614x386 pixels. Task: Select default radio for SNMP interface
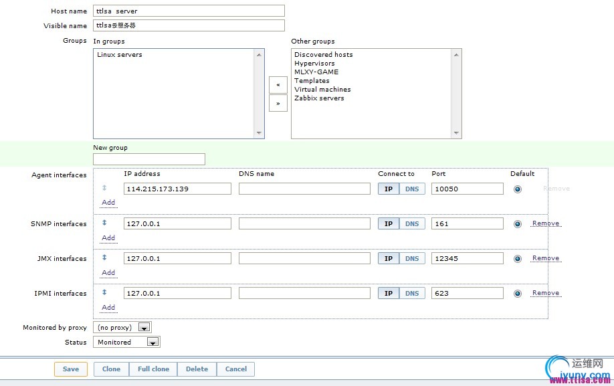(518, 224)
